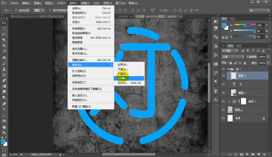The image size is (272, 157).
Task: Hide the 椭圆 1 layer visibility
Action: (x=223, y=93)
